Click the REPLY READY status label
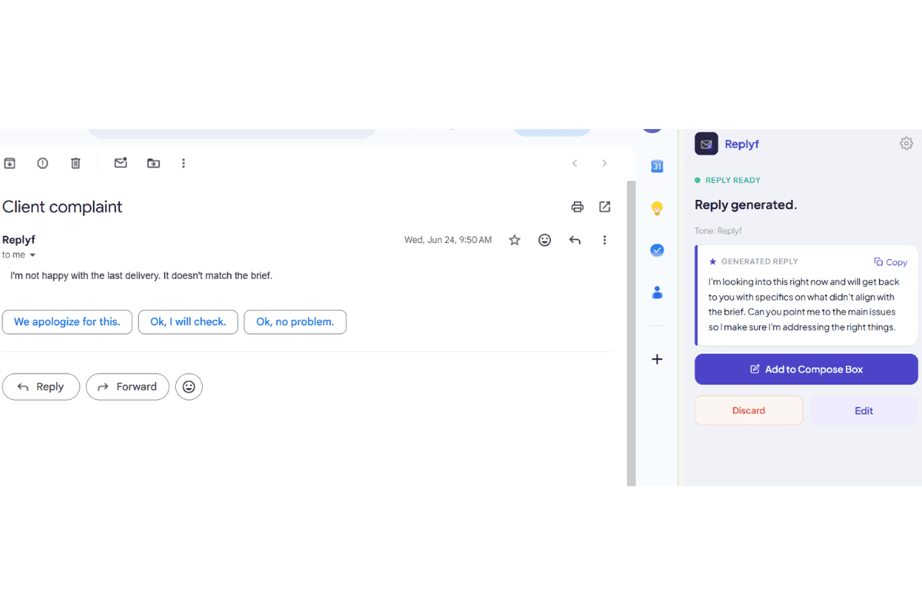922x615 pixels. coord(733,180)
